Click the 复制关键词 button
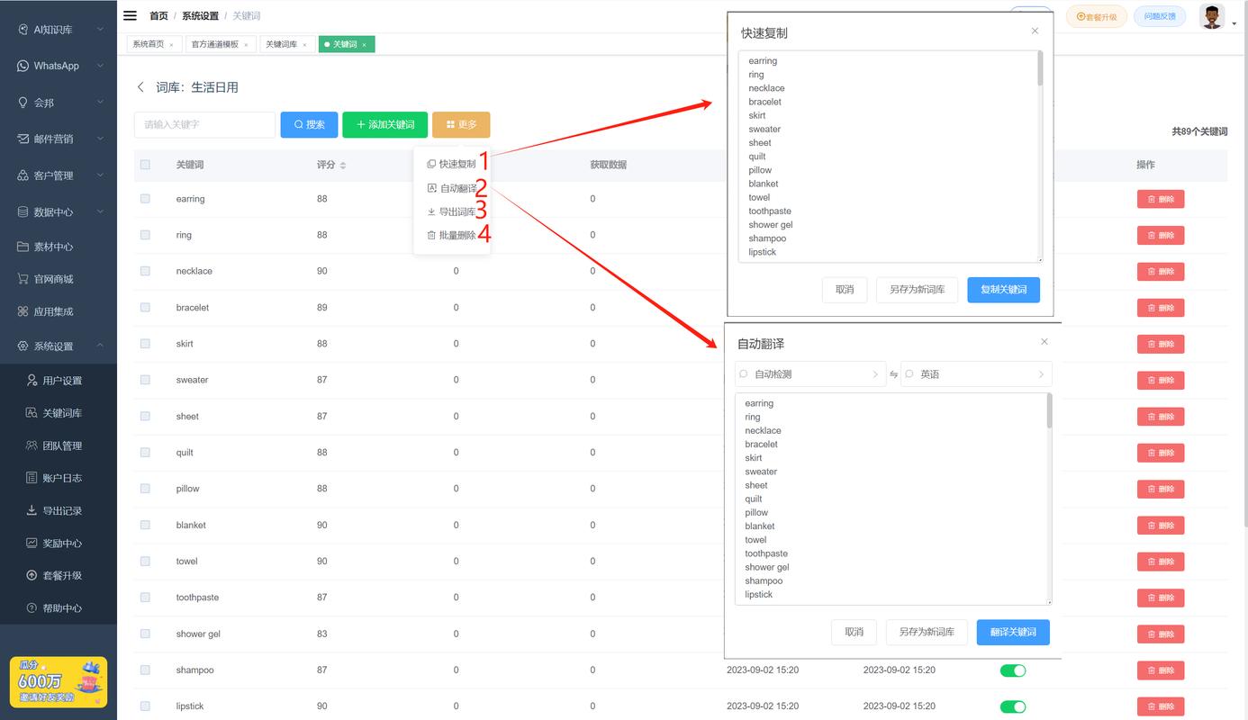 pyautogui.click(x=1003, y=290)
